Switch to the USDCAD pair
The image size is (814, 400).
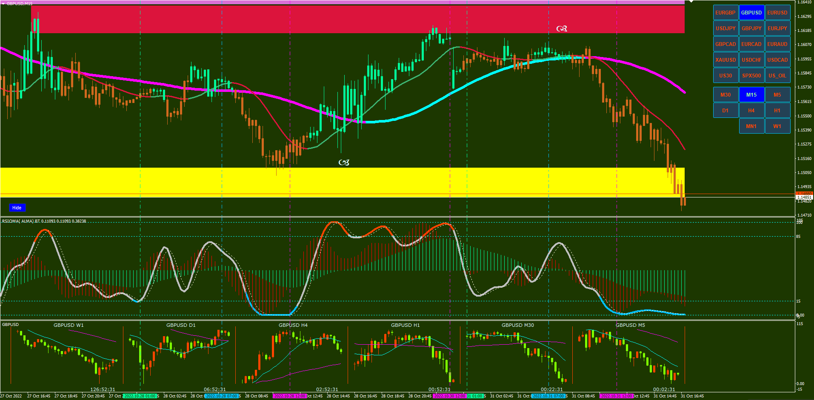[x=777, y=60]
